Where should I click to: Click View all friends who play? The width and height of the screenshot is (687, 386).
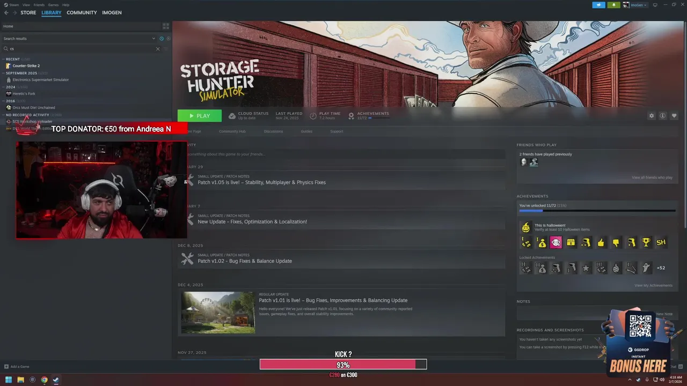tap(652, 177)
